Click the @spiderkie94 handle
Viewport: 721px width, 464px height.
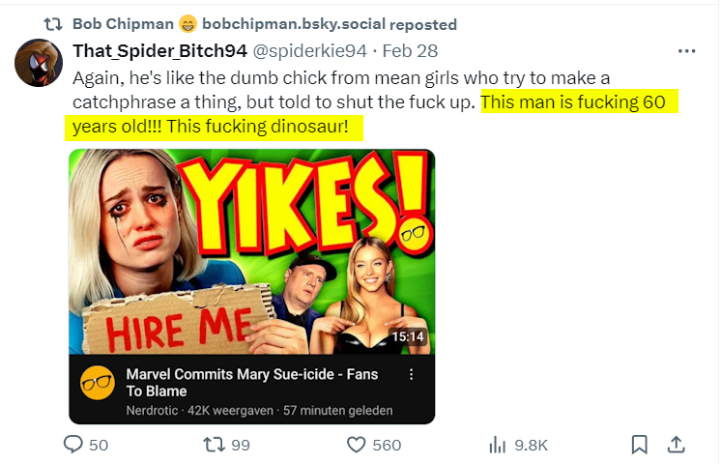310,51
